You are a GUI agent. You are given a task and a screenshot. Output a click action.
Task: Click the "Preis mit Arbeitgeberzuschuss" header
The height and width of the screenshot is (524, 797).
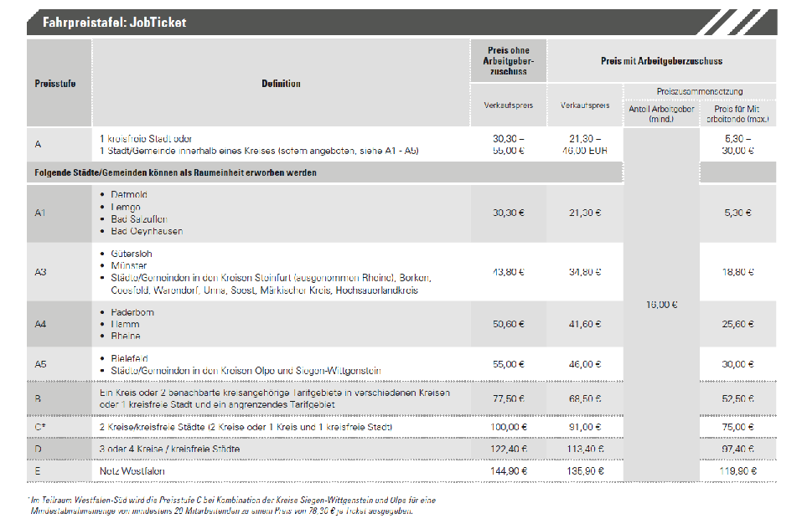click(661, 61)
